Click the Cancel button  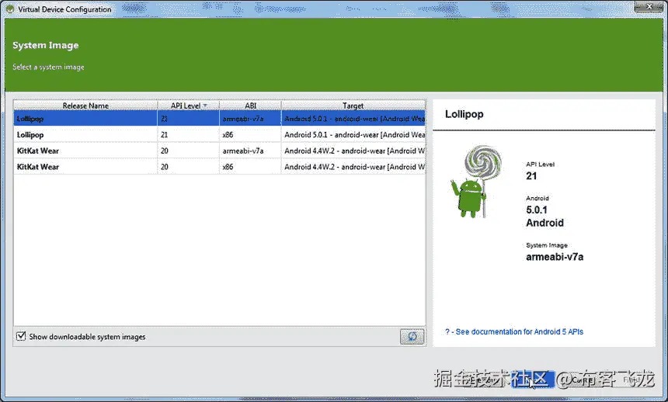583,379
